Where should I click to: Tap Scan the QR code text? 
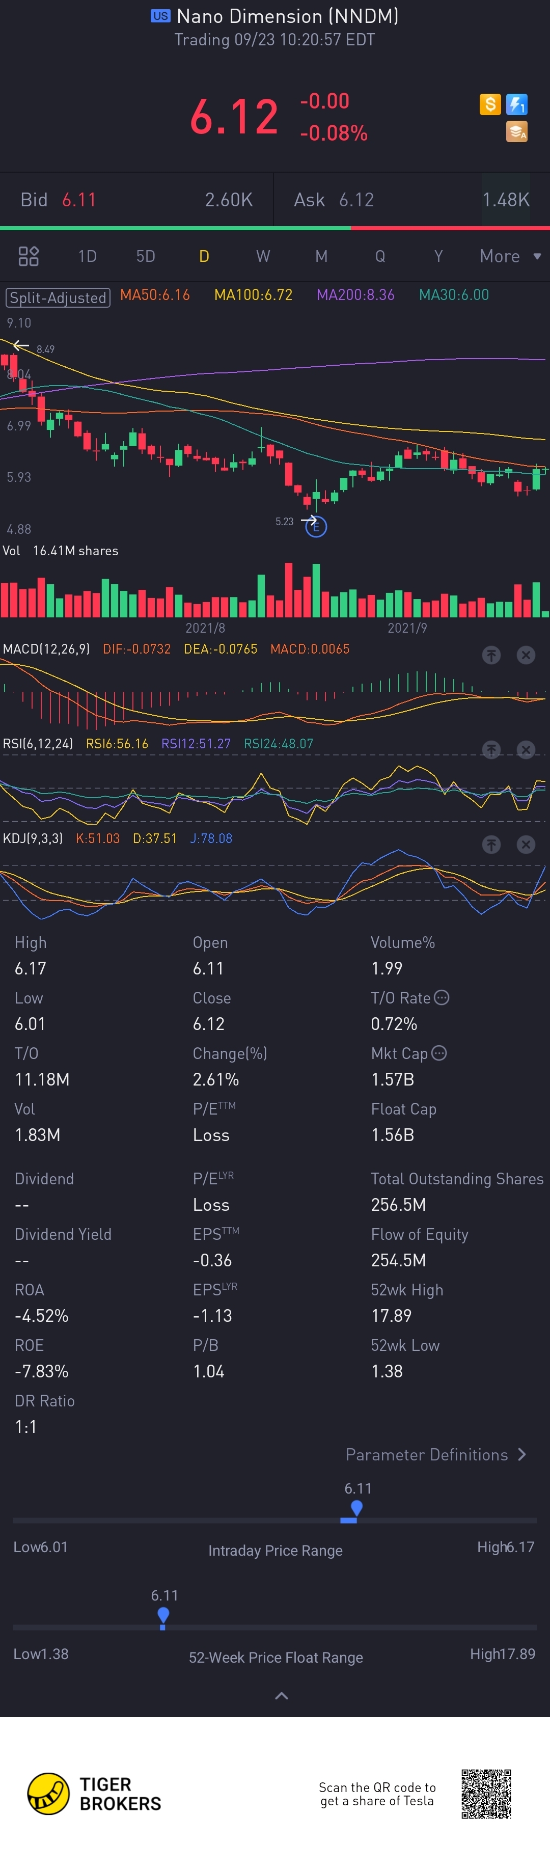(377, 1793)
